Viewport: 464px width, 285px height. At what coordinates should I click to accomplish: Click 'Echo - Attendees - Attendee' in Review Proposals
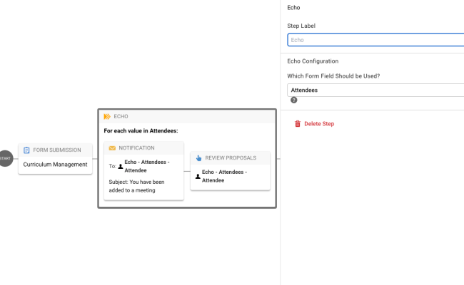pos(224,176)
